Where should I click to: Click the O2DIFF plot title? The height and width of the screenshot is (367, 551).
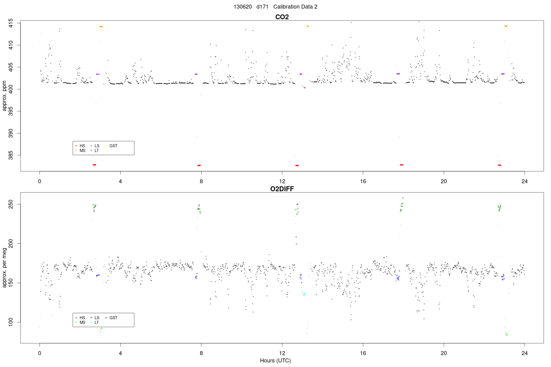(282, 189)
